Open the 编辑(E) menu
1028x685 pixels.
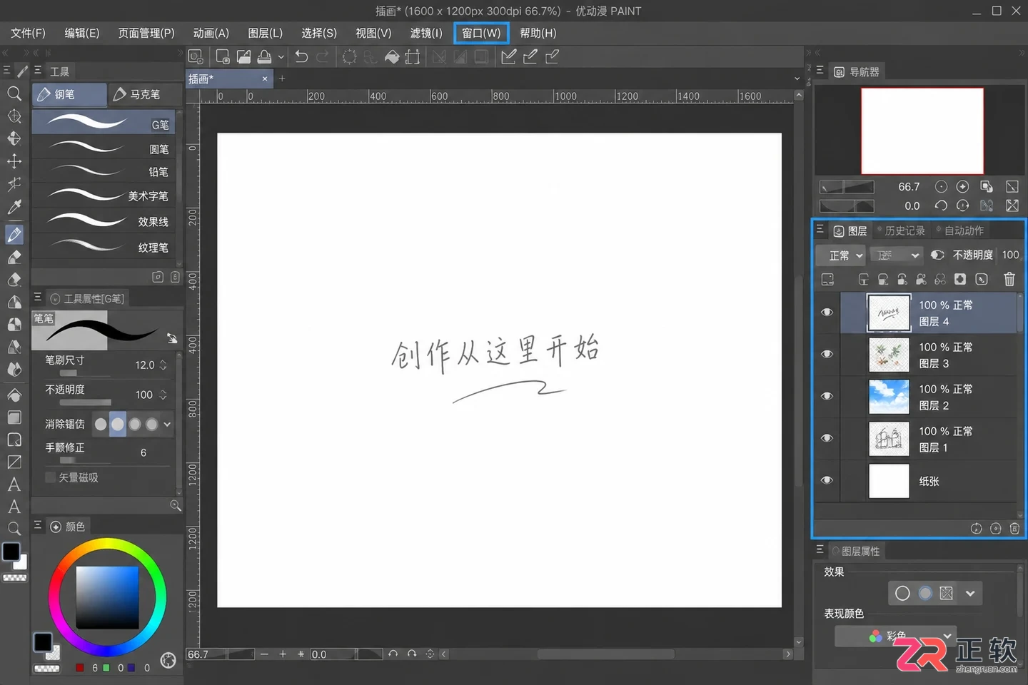coord(82,33)
